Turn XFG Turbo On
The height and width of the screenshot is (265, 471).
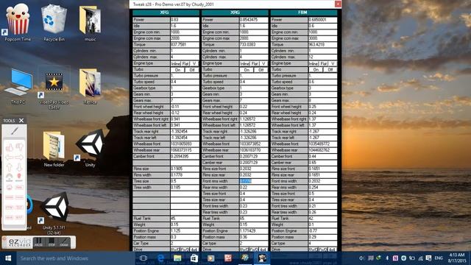point(177,70)
